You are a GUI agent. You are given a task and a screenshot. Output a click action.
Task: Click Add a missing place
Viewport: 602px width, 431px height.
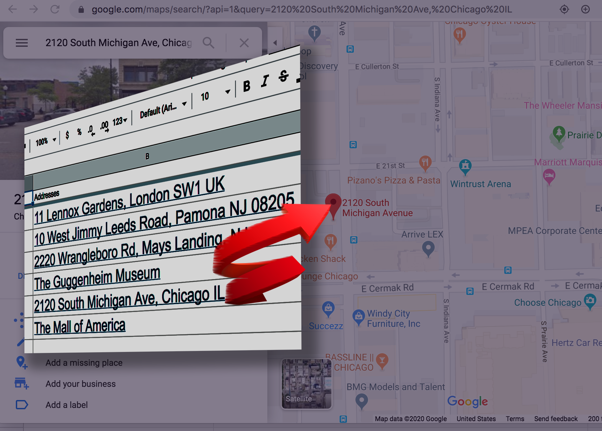tap(84, 363)
